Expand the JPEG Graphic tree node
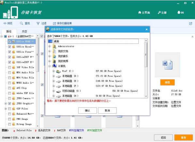 tap(6, 103)
